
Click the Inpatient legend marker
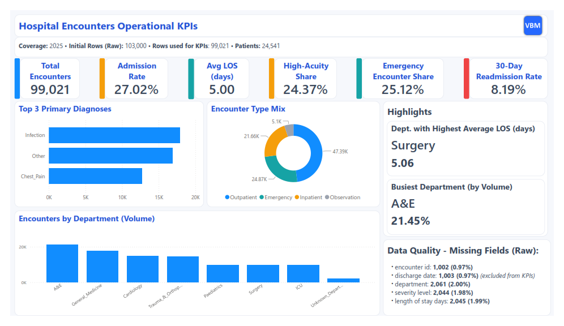click(297, 198)
